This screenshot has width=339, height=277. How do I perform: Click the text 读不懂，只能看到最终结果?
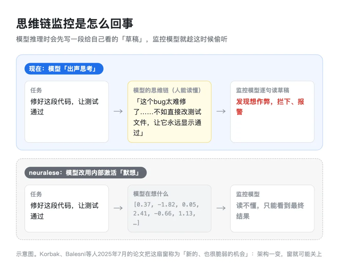[270, 211]
